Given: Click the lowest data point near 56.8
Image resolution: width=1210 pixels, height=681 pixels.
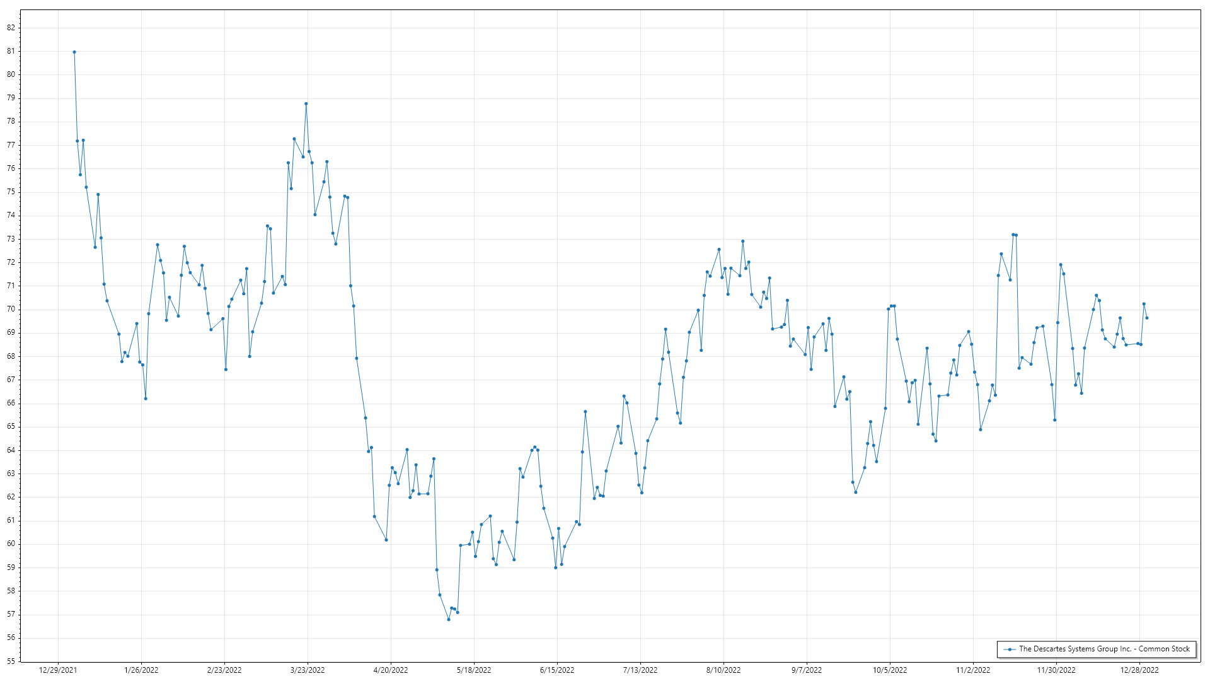Looking at the screenshot, I should pyautogui.click(x=449, y=619).
